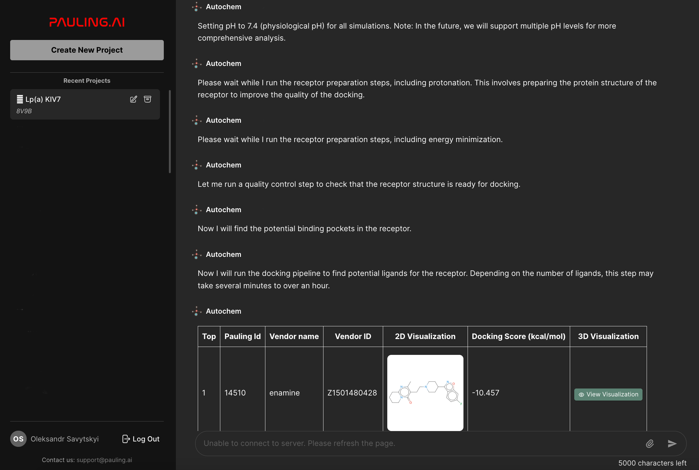Click the archive icon next to Lp(a) KIV7
Viewport: 699px width, 470px height.
[x=148, y=99]
